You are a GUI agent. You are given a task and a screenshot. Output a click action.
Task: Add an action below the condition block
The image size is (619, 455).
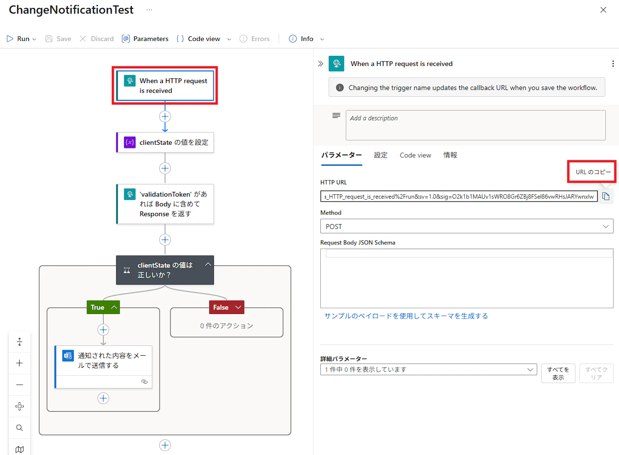tap(165, 445)
